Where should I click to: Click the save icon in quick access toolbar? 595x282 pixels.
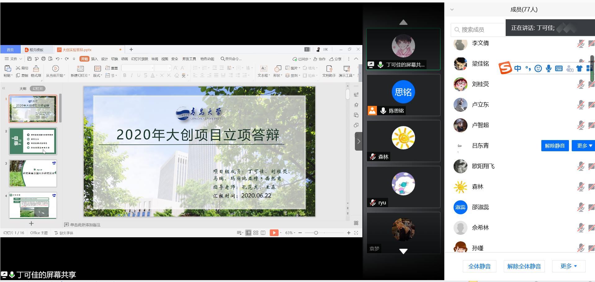29,59
